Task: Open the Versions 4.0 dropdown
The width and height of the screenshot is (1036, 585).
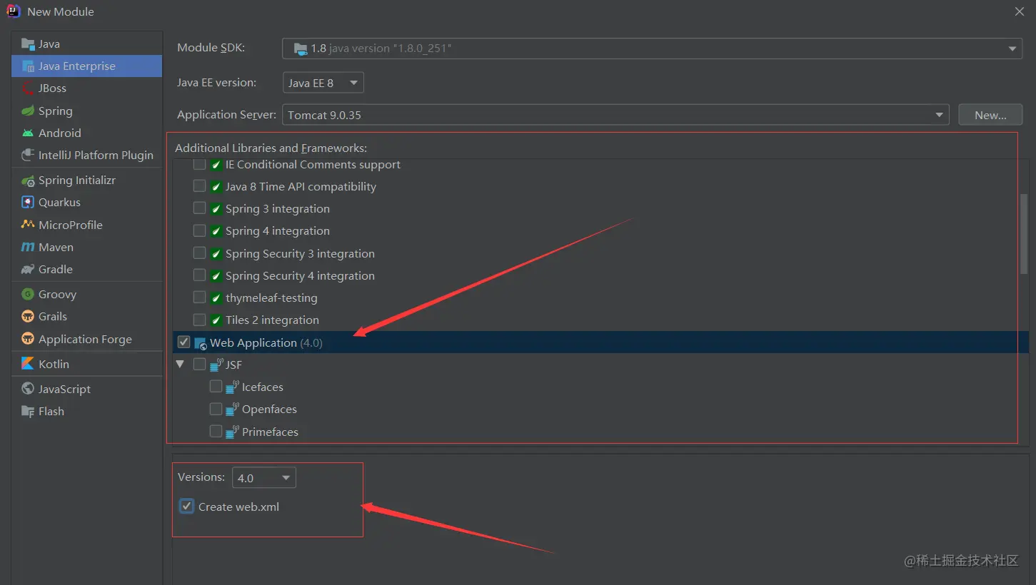Action: tap(264, 478)
